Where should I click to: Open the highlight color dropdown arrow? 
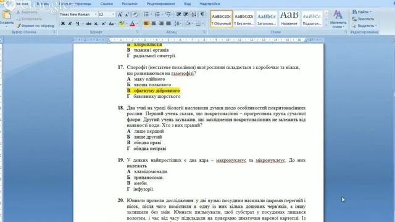127,23
